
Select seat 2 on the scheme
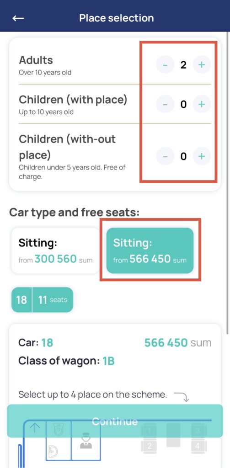[150, 446]
